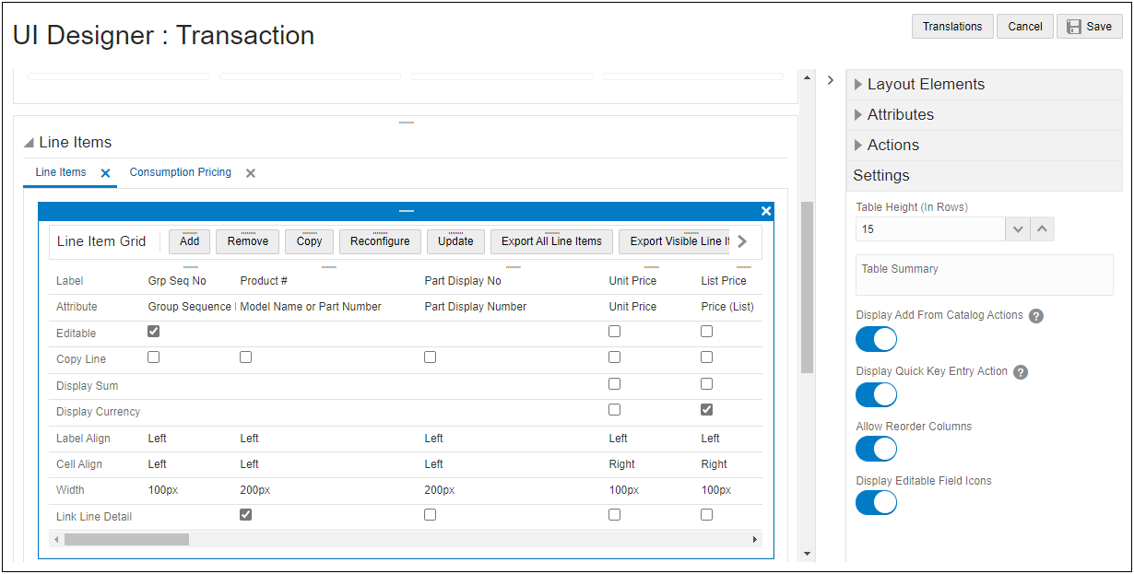Disable Allow Reorder Columns
The height and width of the screenshot is (574, 1134).
[875, 449]
